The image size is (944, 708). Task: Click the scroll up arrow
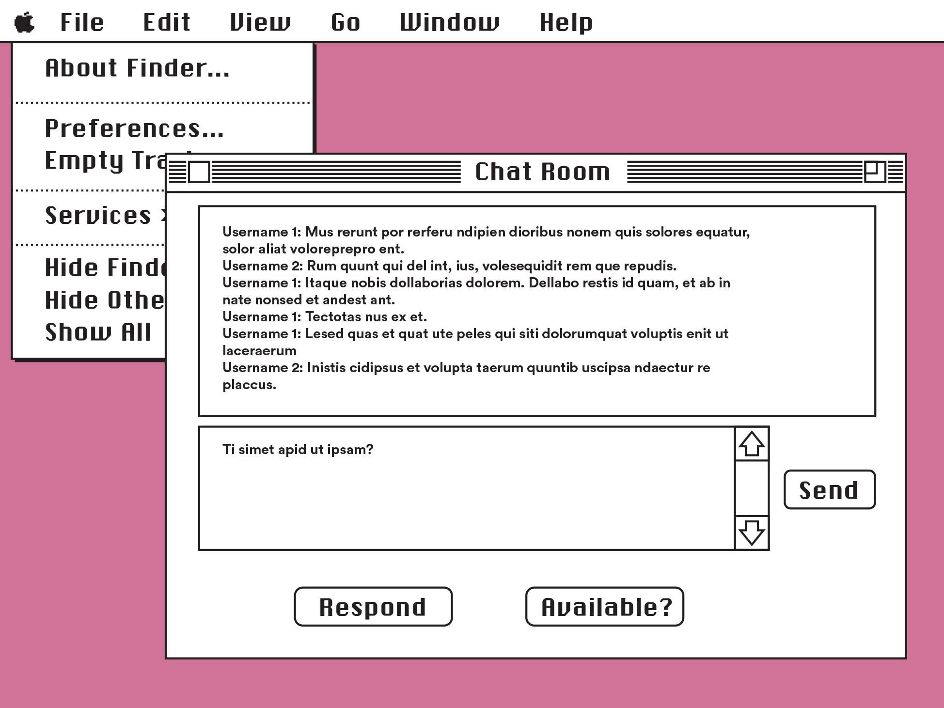click(752, 444)
